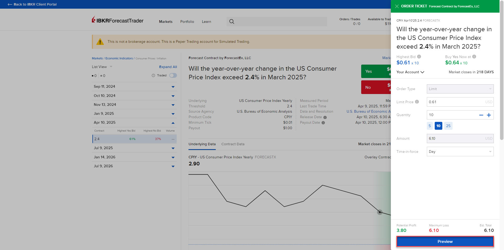Close the order ticket panel
Screen dimensions: 504x250
point(397,6)
